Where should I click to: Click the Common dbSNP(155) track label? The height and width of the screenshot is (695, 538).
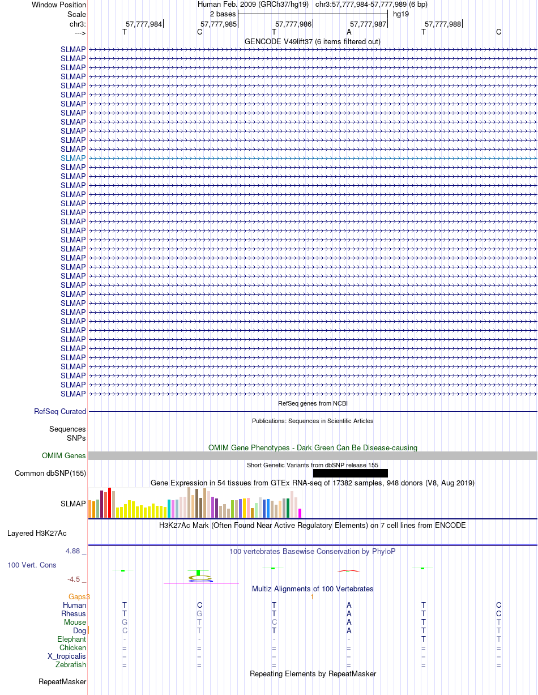(x=50, y=473)
